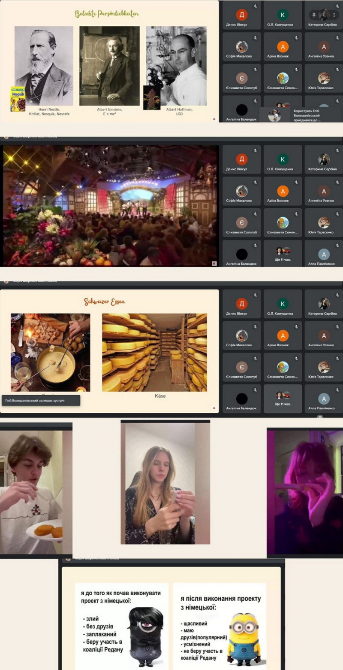
Task: Click the fondue pot photo
Action: 50,352
